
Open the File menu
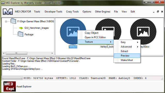[x=116, y=12]
